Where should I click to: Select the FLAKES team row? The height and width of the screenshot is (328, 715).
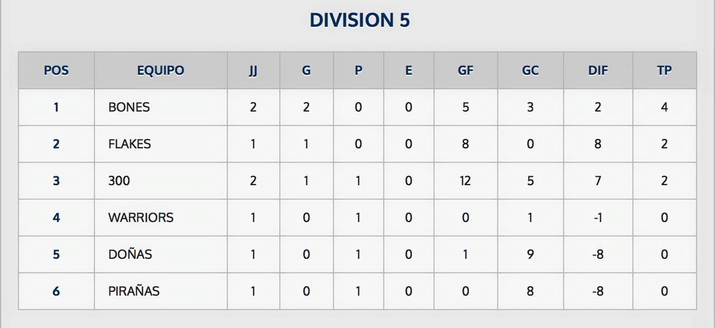point(357,144)
